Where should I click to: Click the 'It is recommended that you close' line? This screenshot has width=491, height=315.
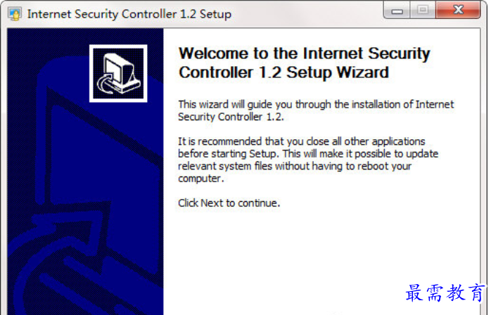coord(302,141)
